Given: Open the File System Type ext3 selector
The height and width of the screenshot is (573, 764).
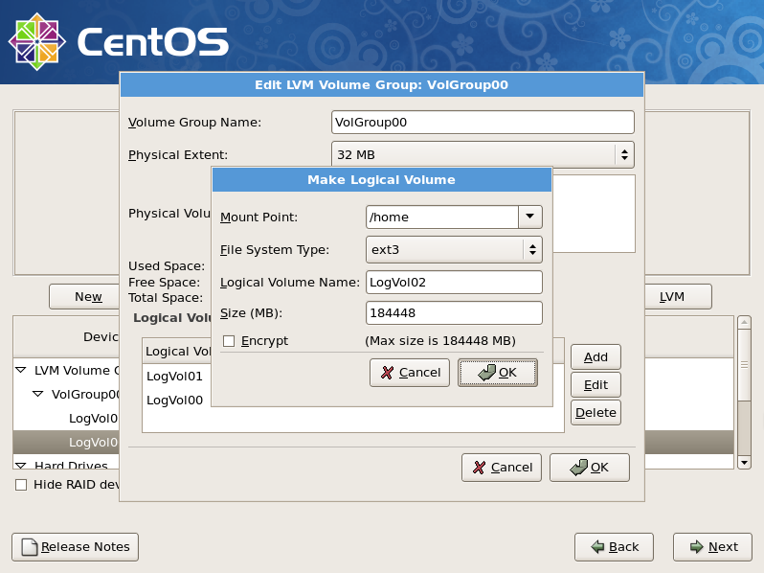Looking at the screenshot, I should point(454,250).
